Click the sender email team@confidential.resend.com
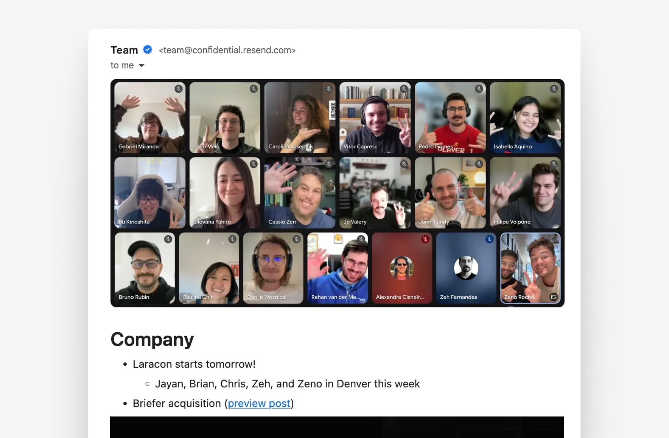Image resolution: width=669 pixels, height=438 pixels. tap(227, 50)
